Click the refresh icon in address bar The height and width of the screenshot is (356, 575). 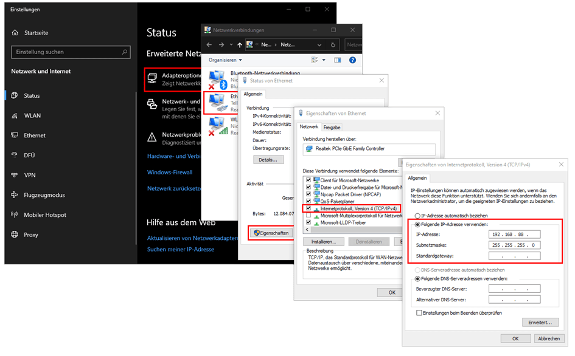[333, 45]
